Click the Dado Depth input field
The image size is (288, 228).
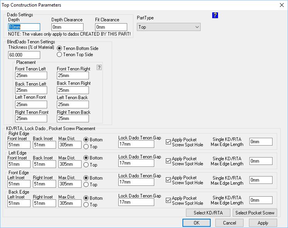point(24,27)
